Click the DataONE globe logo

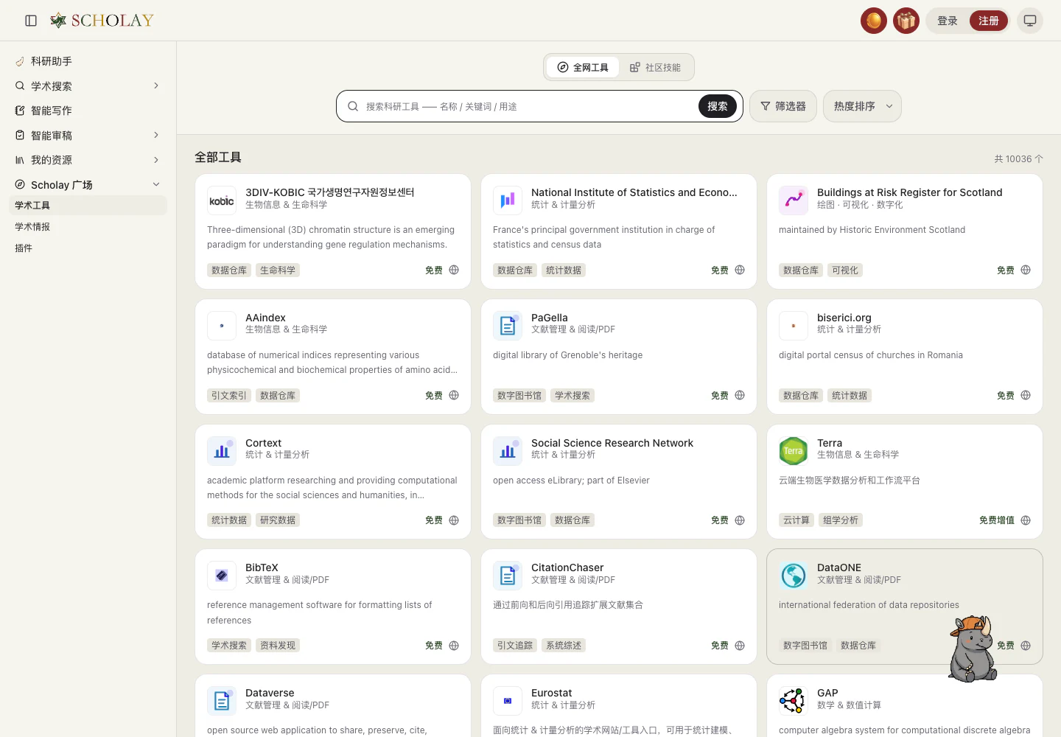[x=794, y=576]
